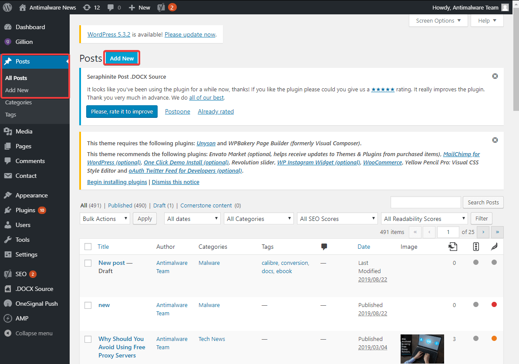Check the row checkbox for post titled new
The height and width of the screenshot is (364, 519).
point(88,305)
